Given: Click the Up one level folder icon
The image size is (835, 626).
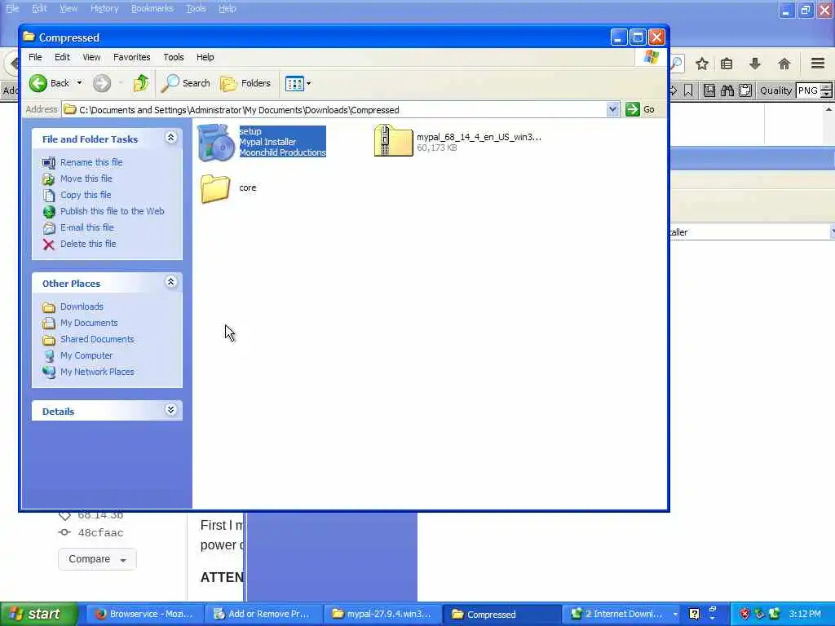Looking at the screenshot, I should [x=141, y=83].
